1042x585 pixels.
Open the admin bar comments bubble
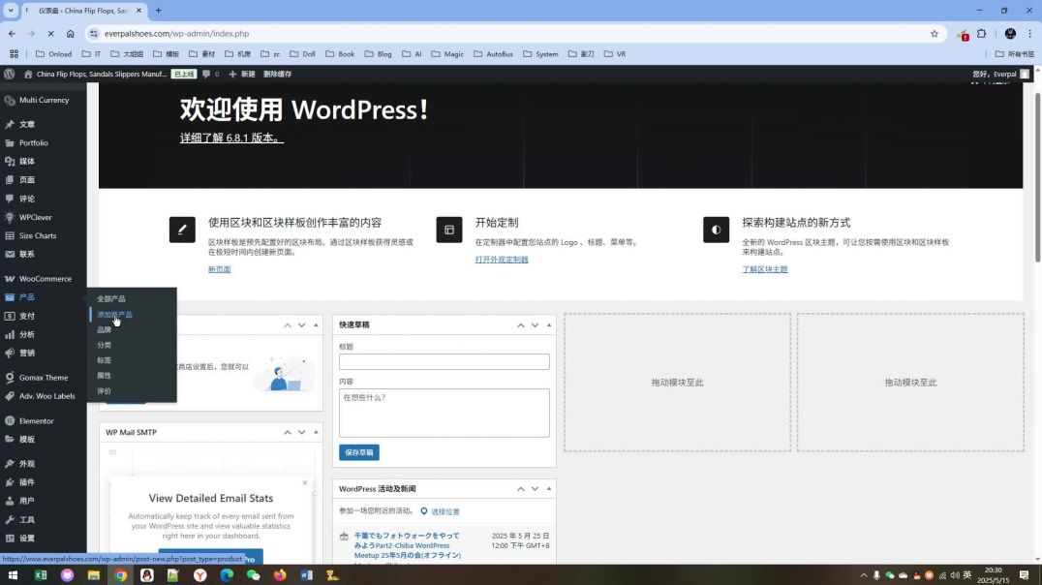point(211,74)
